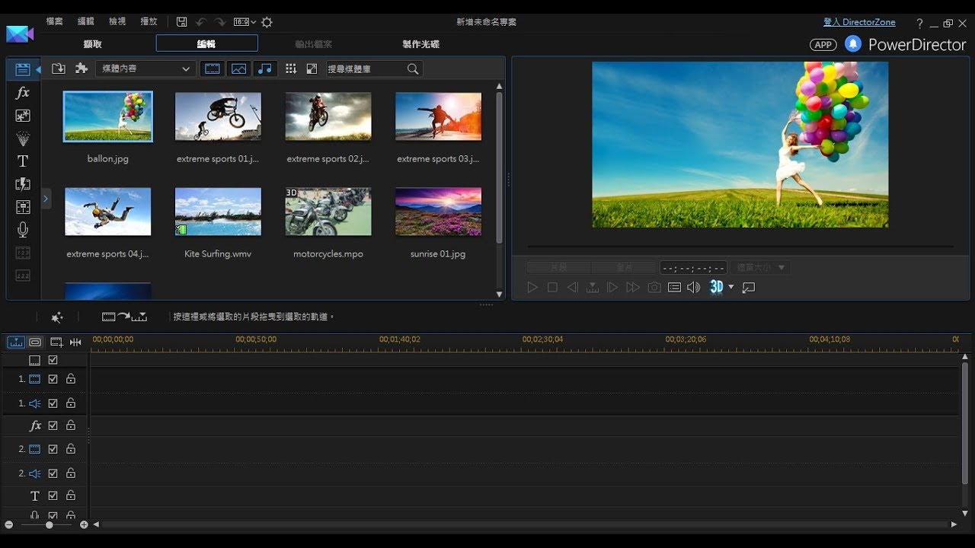Click the timeline zoom slider handle
975x548 pixels.
pyautogui.click(x=50, y=525)
